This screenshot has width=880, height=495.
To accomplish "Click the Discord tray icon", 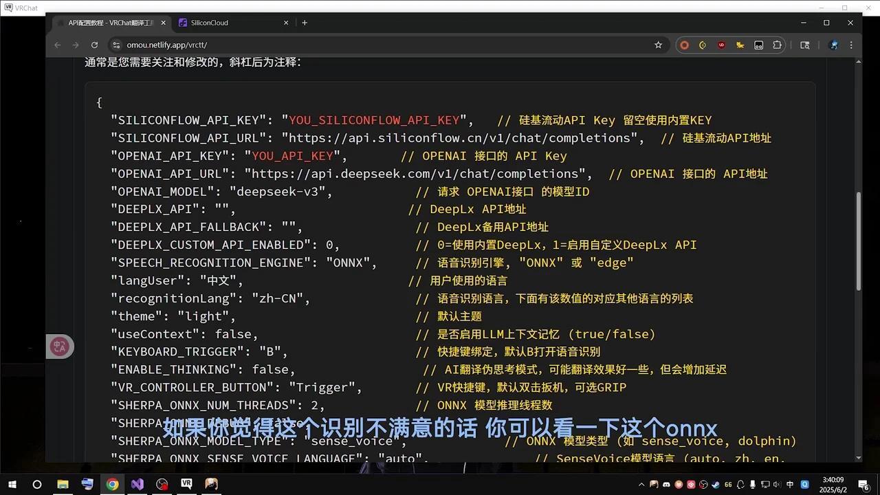I will point(666,485).
